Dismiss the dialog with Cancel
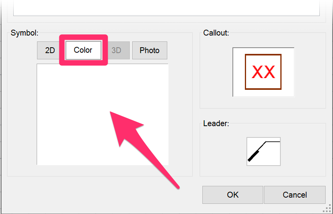This screenshot has height=214, width=333. click(x=294, y=195)
